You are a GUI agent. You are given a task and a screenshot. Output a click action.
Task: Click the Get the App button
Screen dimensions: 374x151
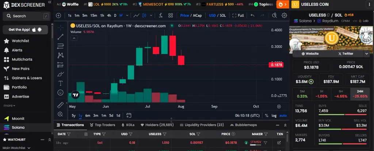click(x=25, y=30)
